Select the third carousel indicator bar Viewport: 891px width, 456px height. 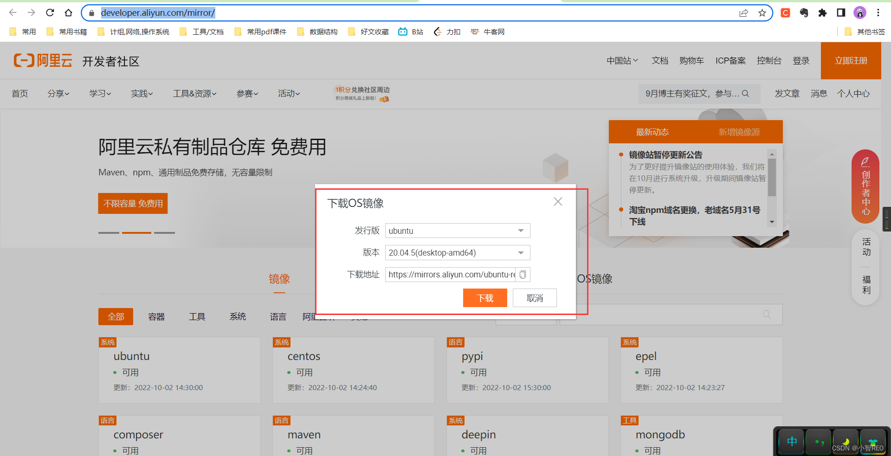[164, 232]
